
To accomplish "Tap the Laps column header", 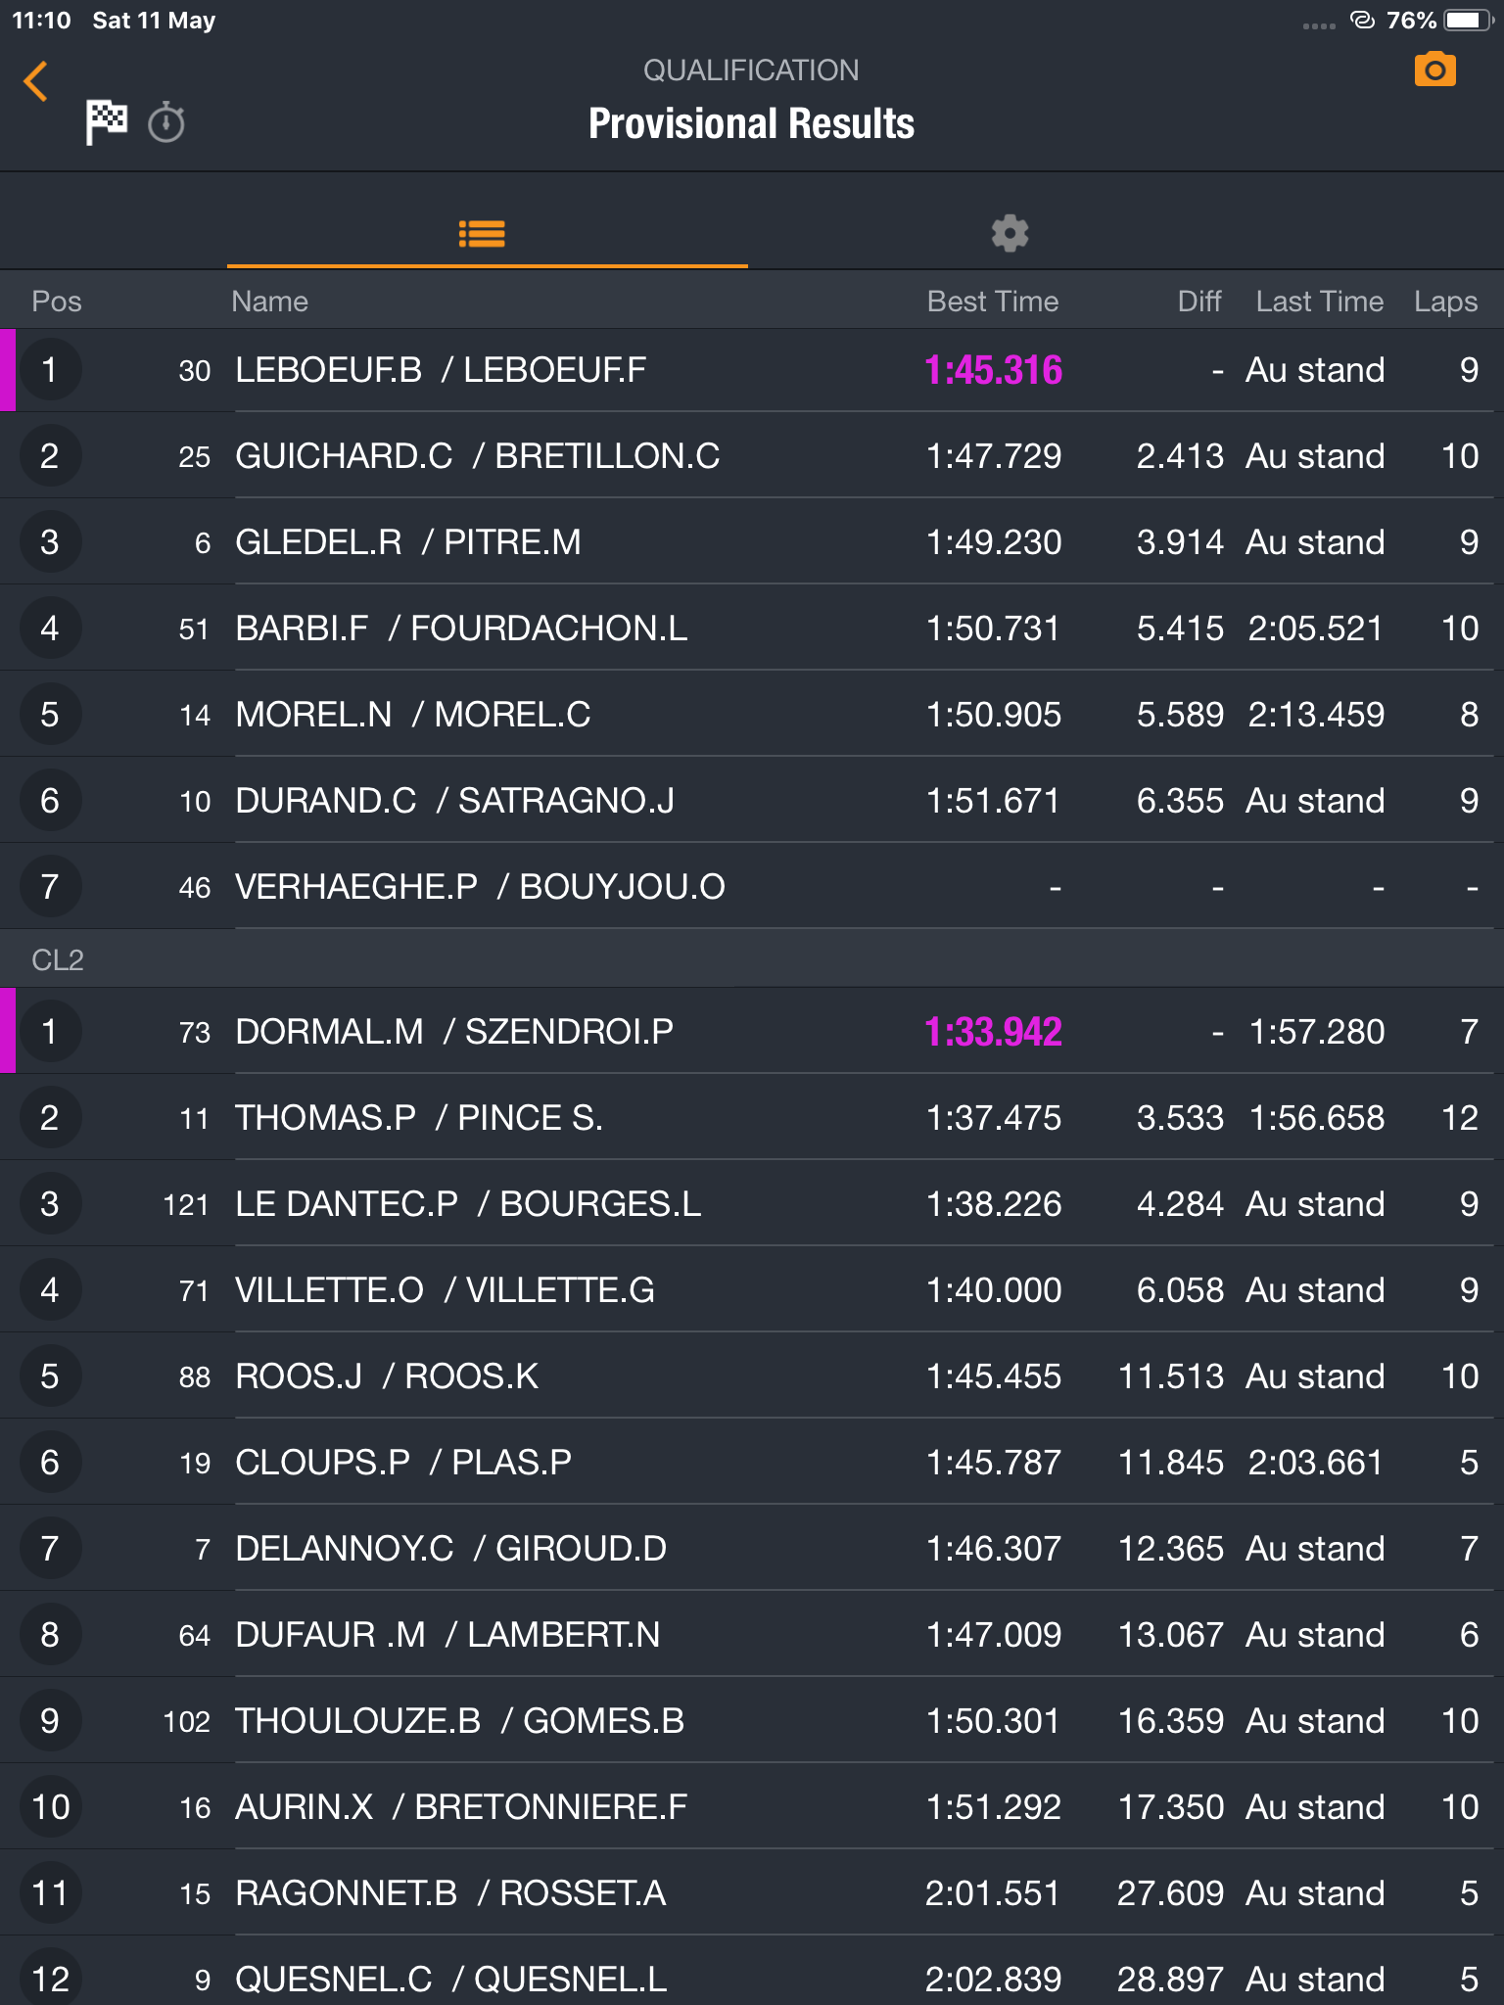I will click(x=1445, y=302).
